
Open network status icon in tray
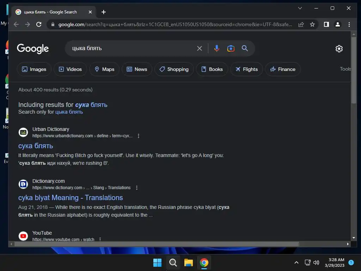coord(307,263)
